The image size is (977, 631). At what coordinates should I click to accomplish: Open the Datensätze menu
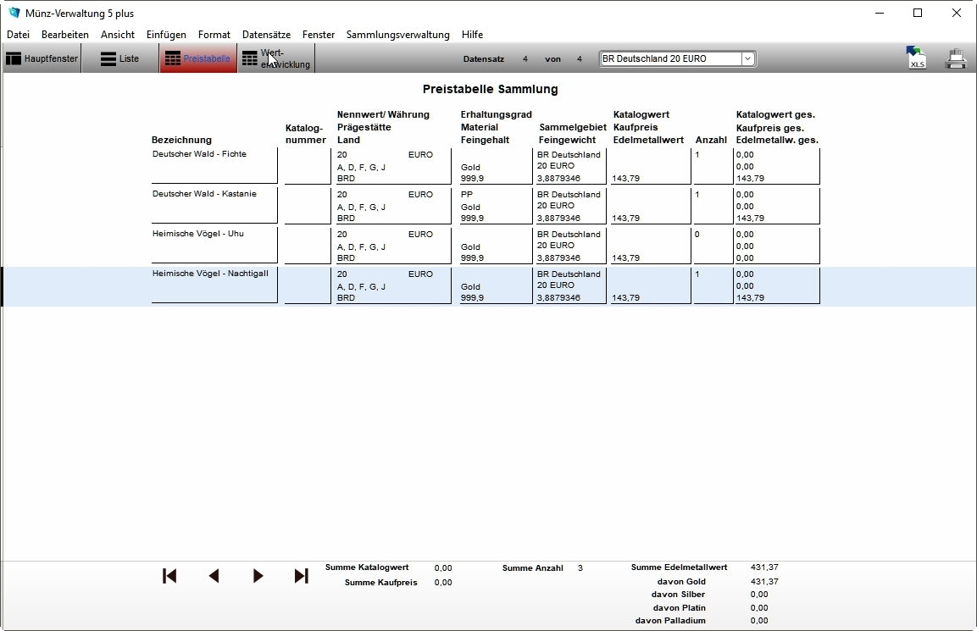click(266, 35)
